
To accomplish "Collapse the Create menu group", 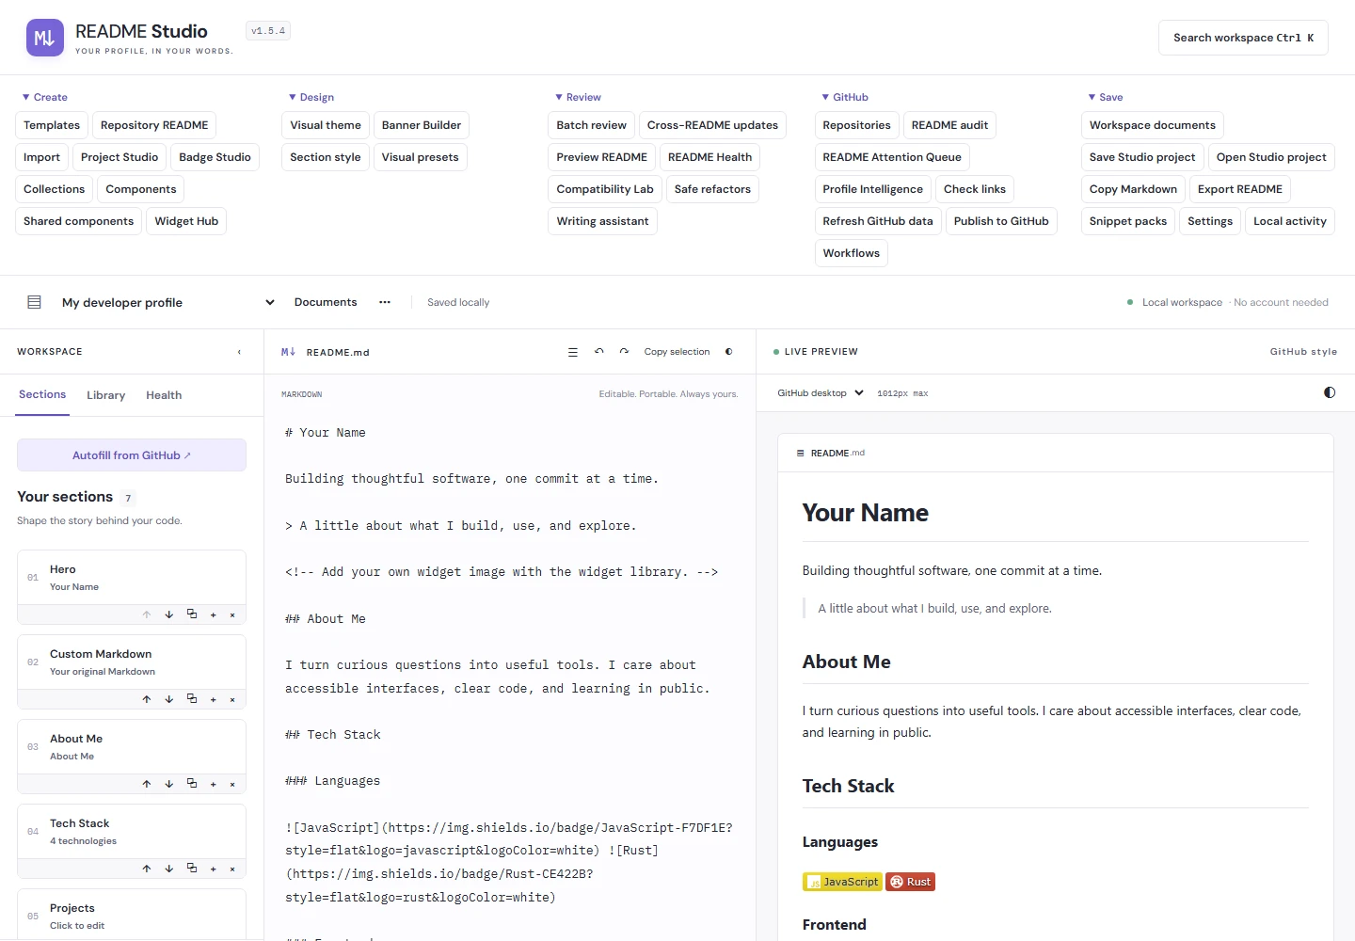I will (x=45, y=97).
